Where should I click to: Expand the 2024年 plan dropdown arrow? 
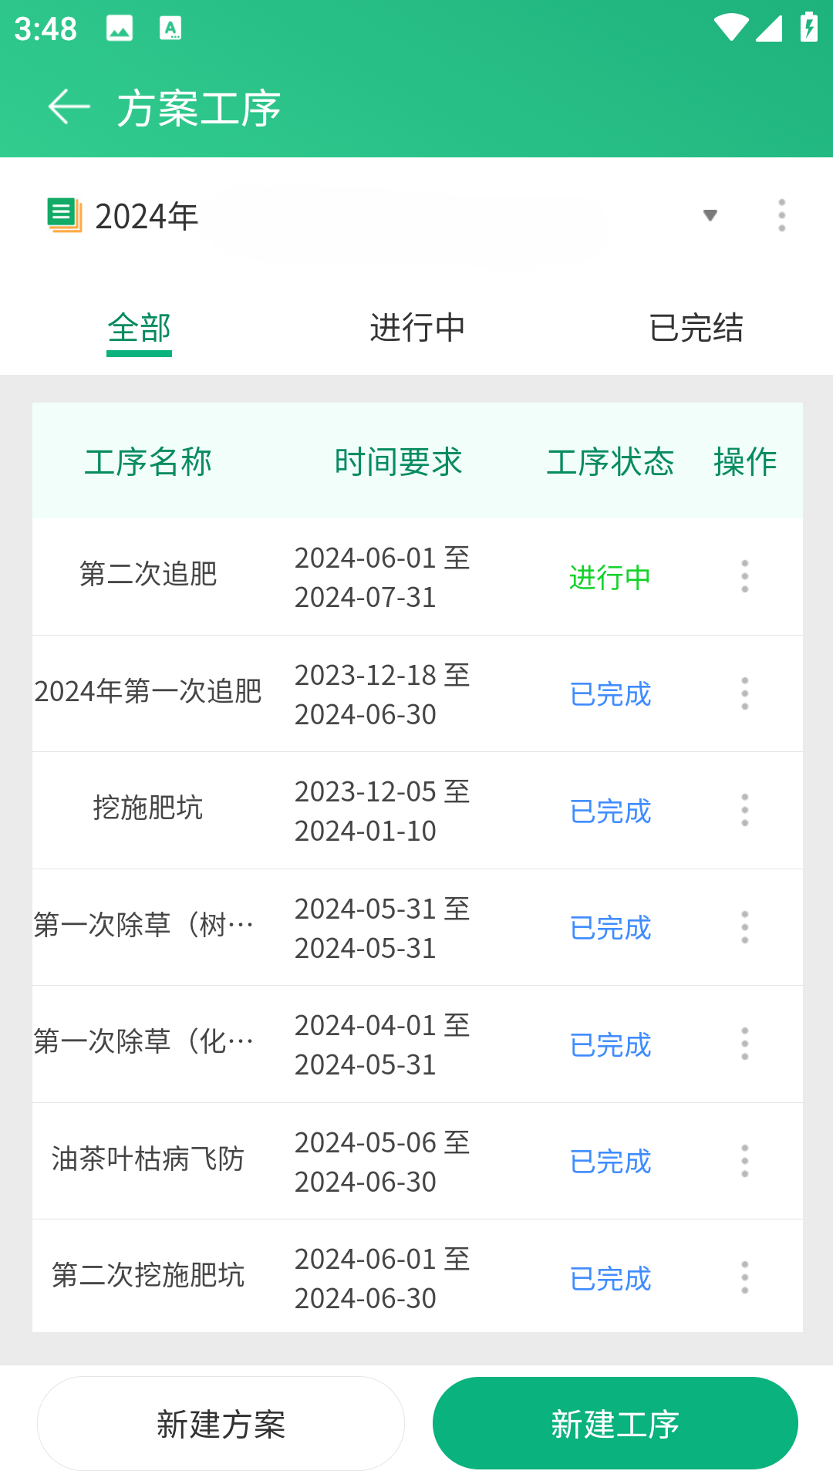pos(710,215)
